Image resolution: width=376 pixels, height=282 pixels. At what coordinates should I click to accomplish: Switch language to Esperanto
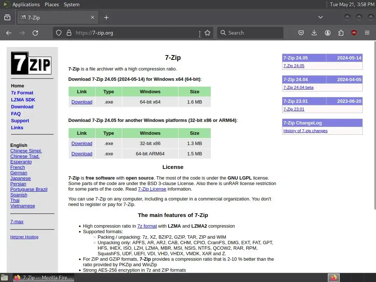(21, 162)
